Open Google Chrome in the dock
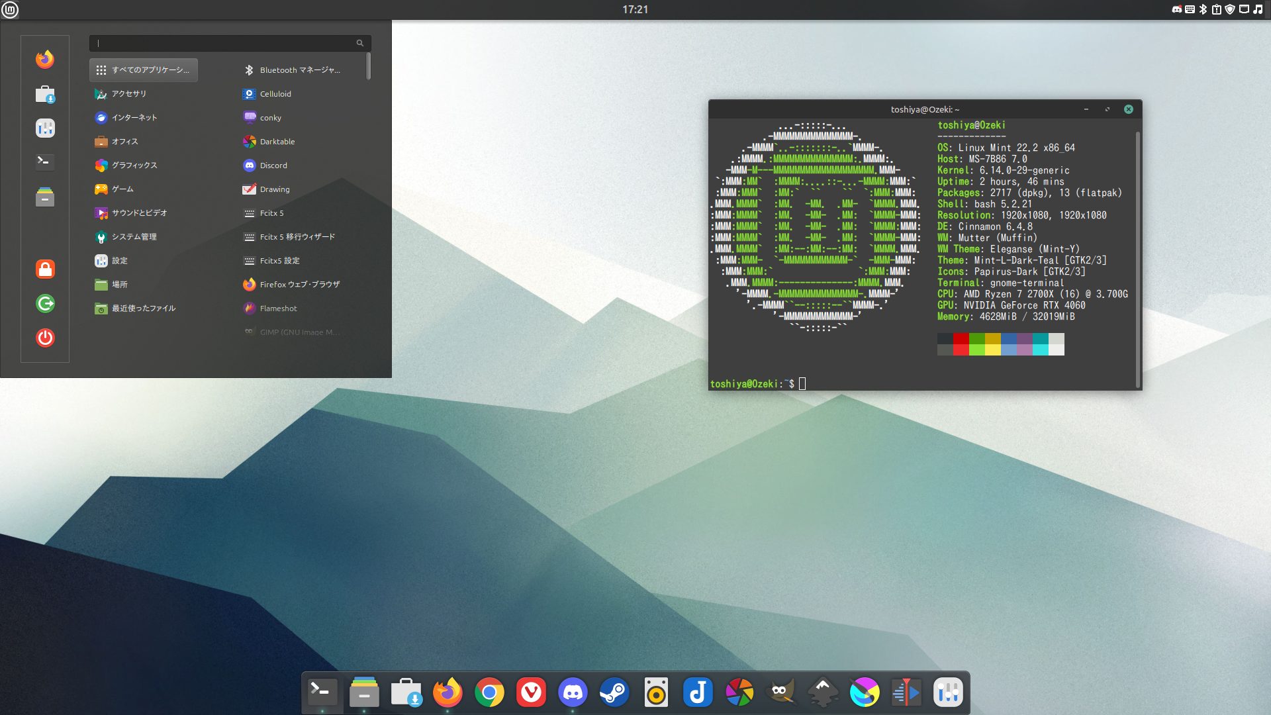 pyautogui.click(x=489, y=692)
